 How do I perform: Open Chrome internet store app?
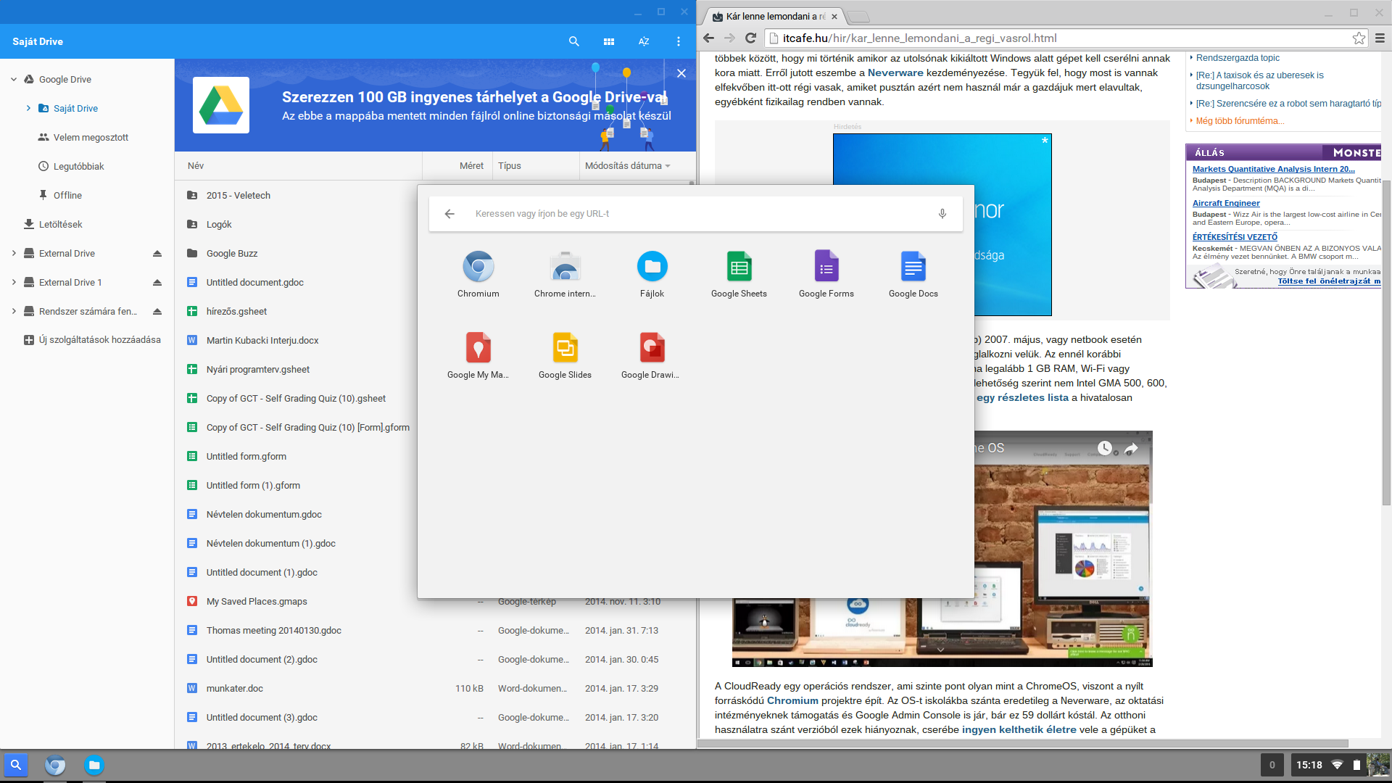coord(565,274)
